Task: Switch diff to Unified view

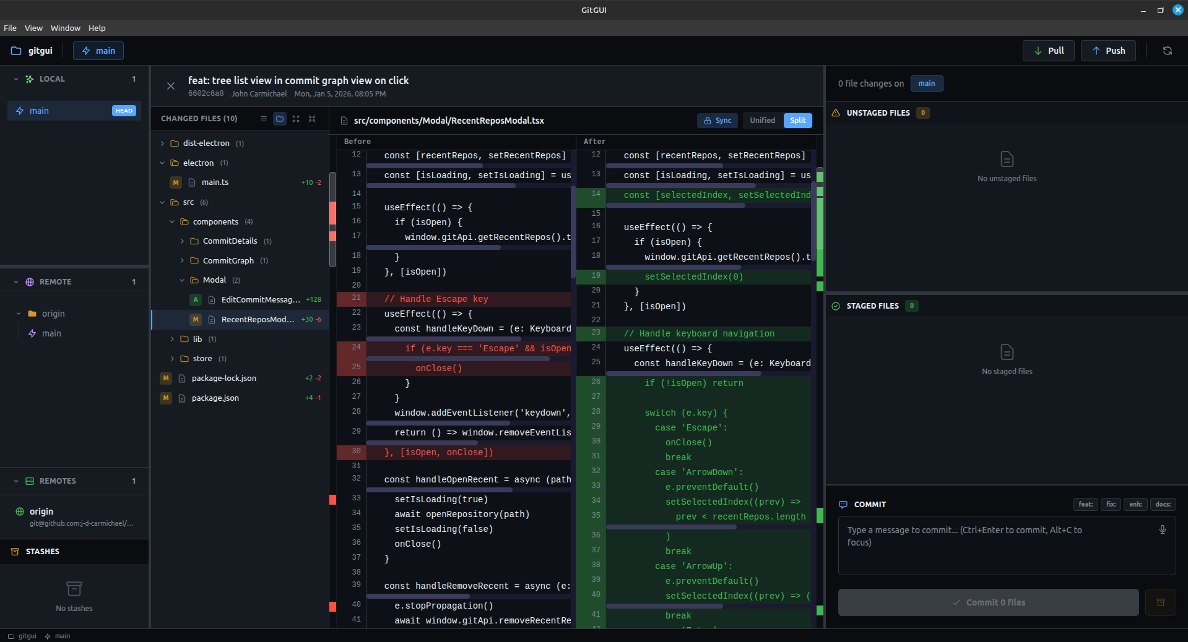Action: click(x=761, y=121)
